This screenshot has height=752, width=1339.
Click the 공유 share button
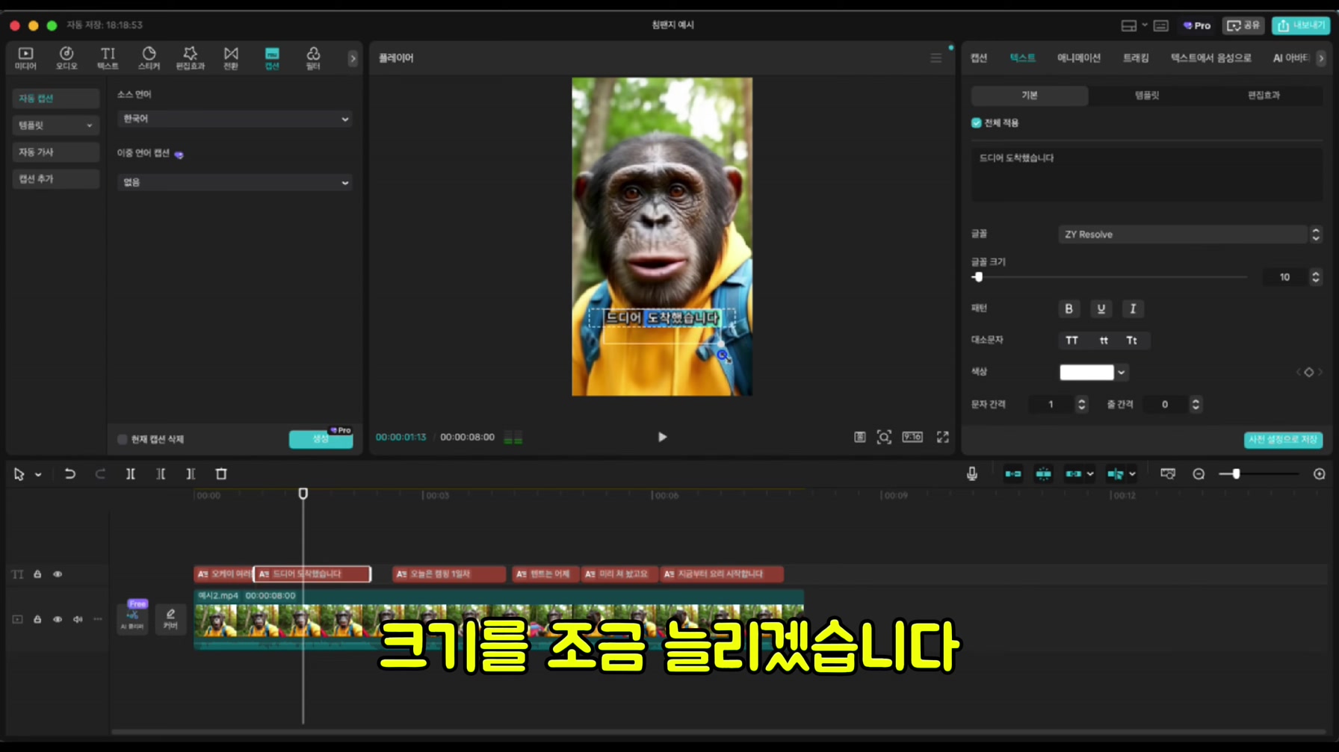1243,25
